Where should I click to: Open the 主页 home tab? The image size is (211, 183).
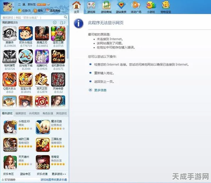76,7
